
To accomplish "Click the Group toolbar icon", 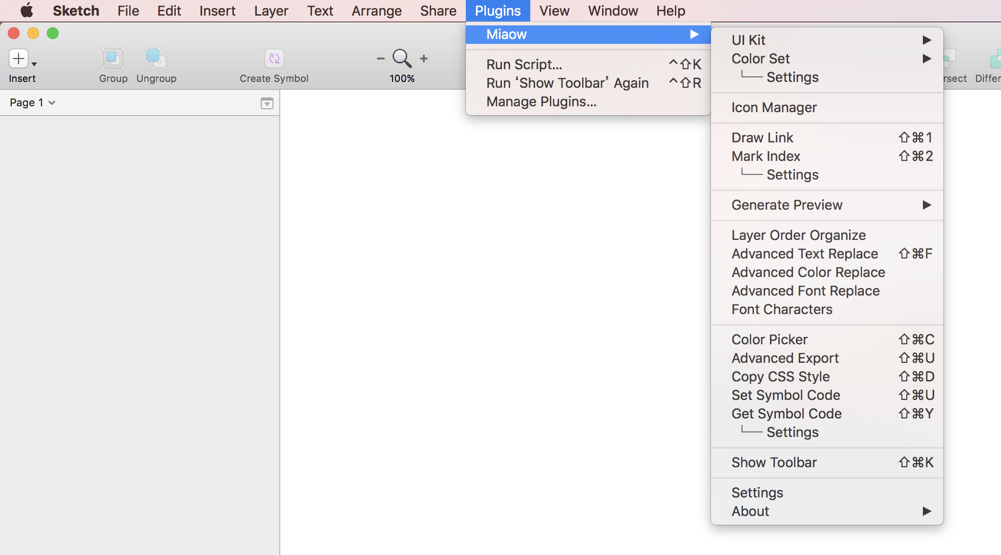I will pyautogui.click(x=113, y=59).
